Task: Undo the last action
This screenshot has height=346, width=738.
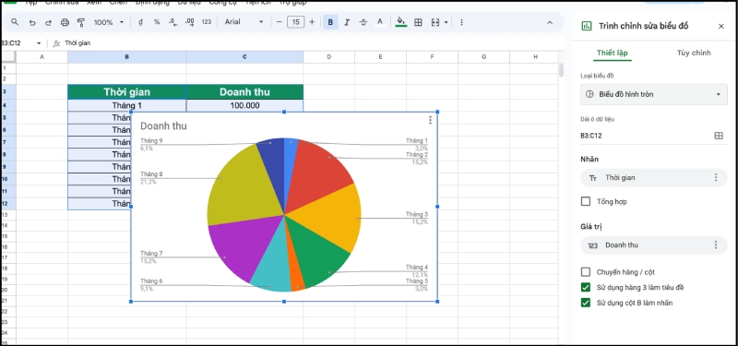Action: pyautogui.click(x=32, y=22)
